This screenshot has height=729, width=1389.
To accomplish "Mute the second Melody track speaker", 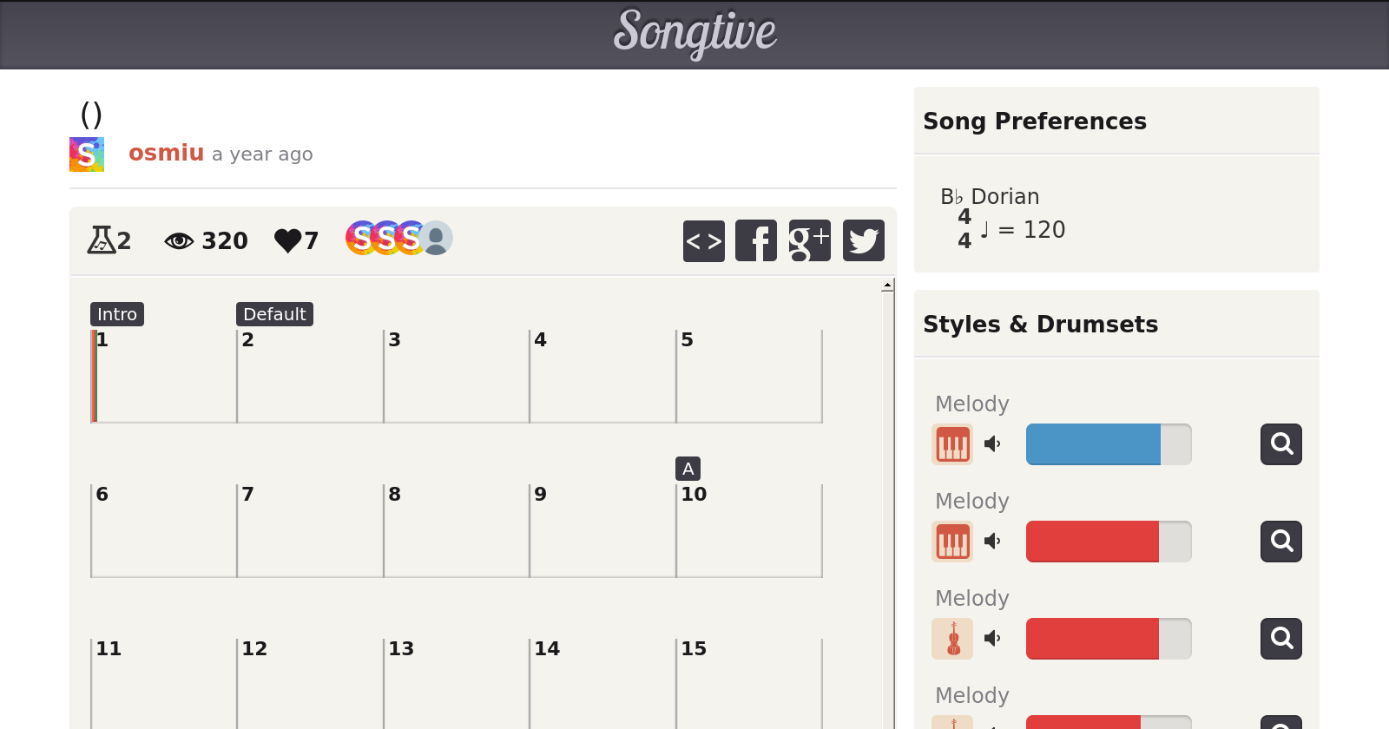I will (x=992, y=542).
